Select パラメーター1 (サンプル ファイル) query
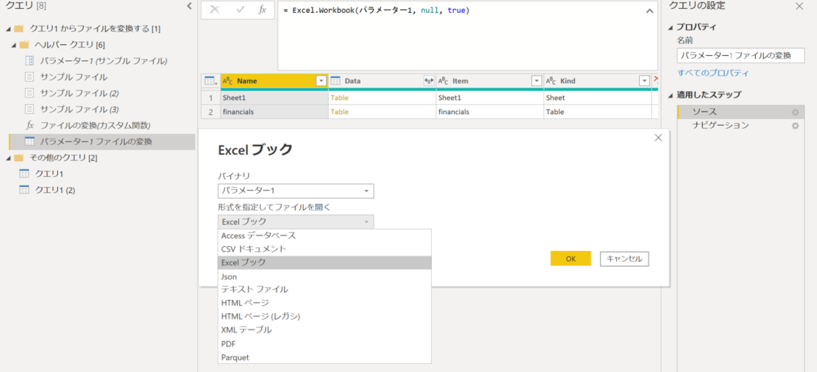This screenshot has height=372, width=817. click(x=103, y=61)
